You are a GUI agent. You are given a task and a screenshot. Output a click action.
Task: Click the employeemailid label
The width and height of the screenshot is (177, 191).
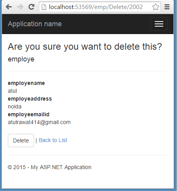point(29,114)
